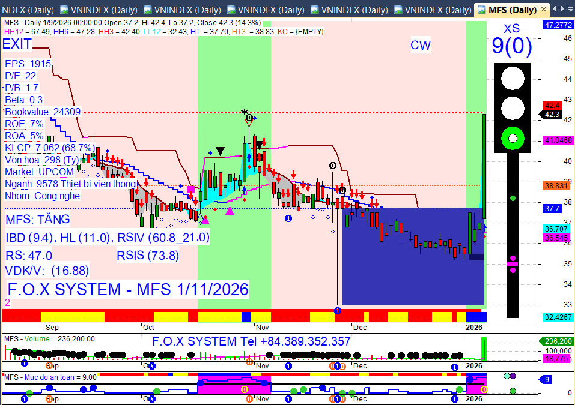Click the magenta square marker in mid-October
The height and width of the screenshot is (405, 575).
pyautogui.click(x=191, y=190)
